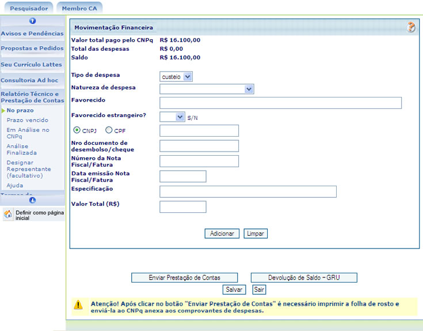Click the yellow warning triangle icon
Viewport: 423px width, 331px height.
(x=78, y=305)
